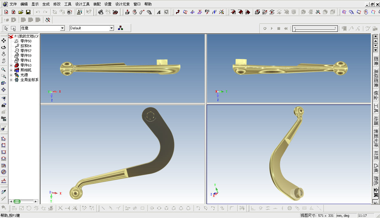Click the restore child window button

coord(372,4)
